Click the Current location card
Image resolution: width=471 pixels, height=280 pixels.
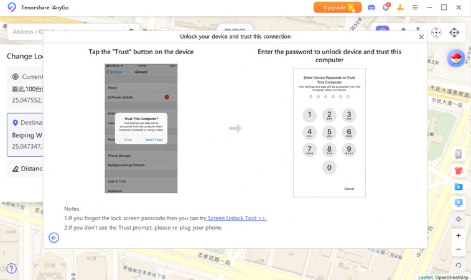[26, 88]
